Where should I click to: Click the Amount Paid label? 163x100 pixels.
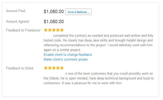click(x=16, y=11)
